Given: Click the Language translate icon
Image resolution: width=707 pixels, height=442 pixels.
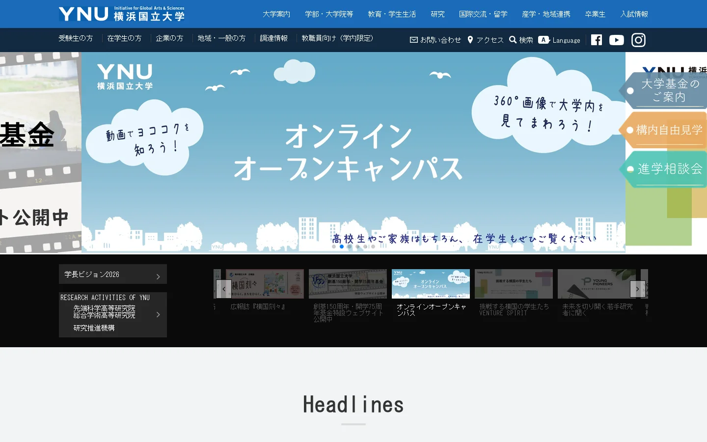Looking at the screenshot, I should 544,40.
